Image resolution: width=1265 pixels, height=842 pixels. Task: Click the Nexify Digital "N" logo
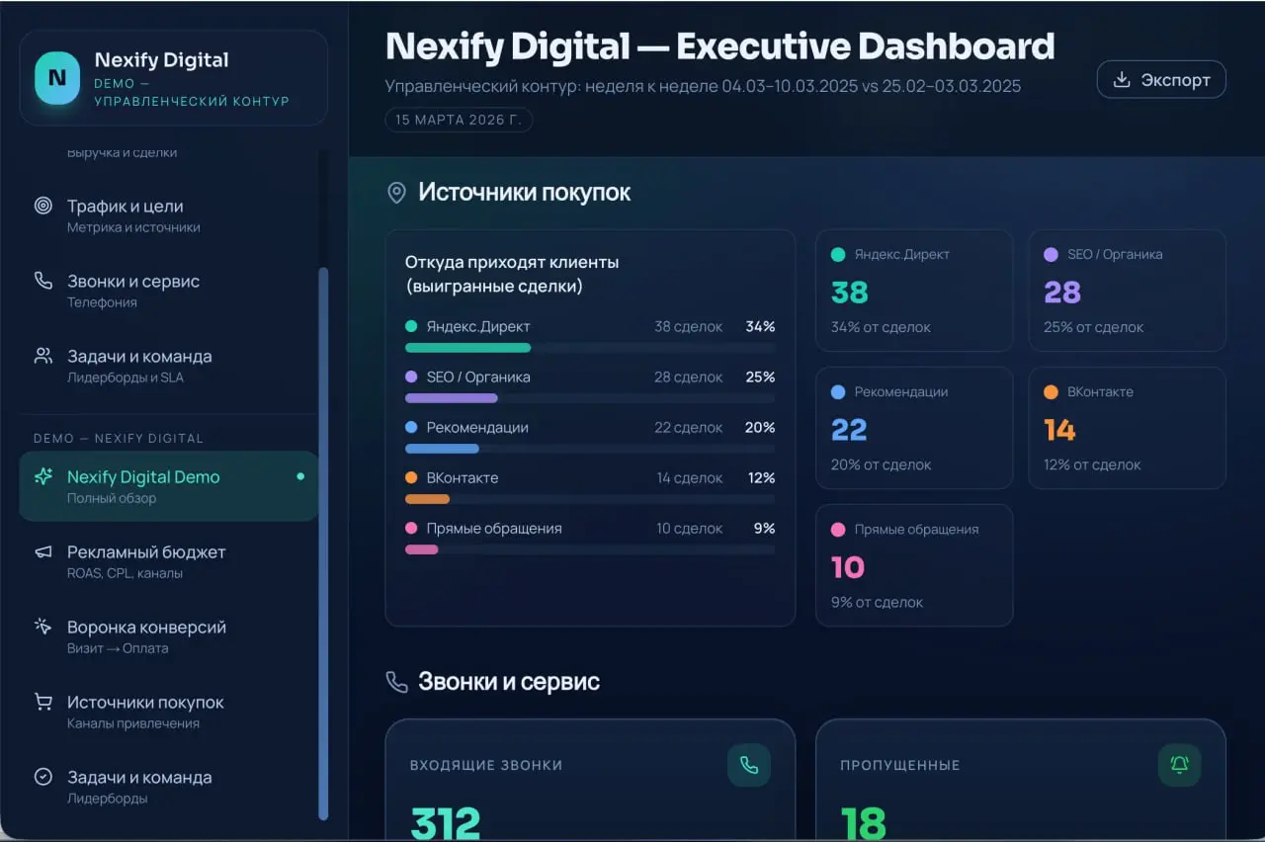coord(57,78)
